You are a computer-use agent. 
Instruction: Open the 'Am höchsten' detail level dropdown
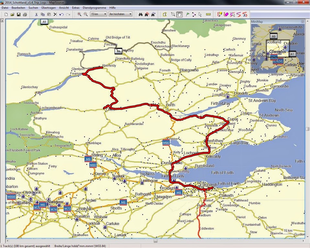coord(120,14)
